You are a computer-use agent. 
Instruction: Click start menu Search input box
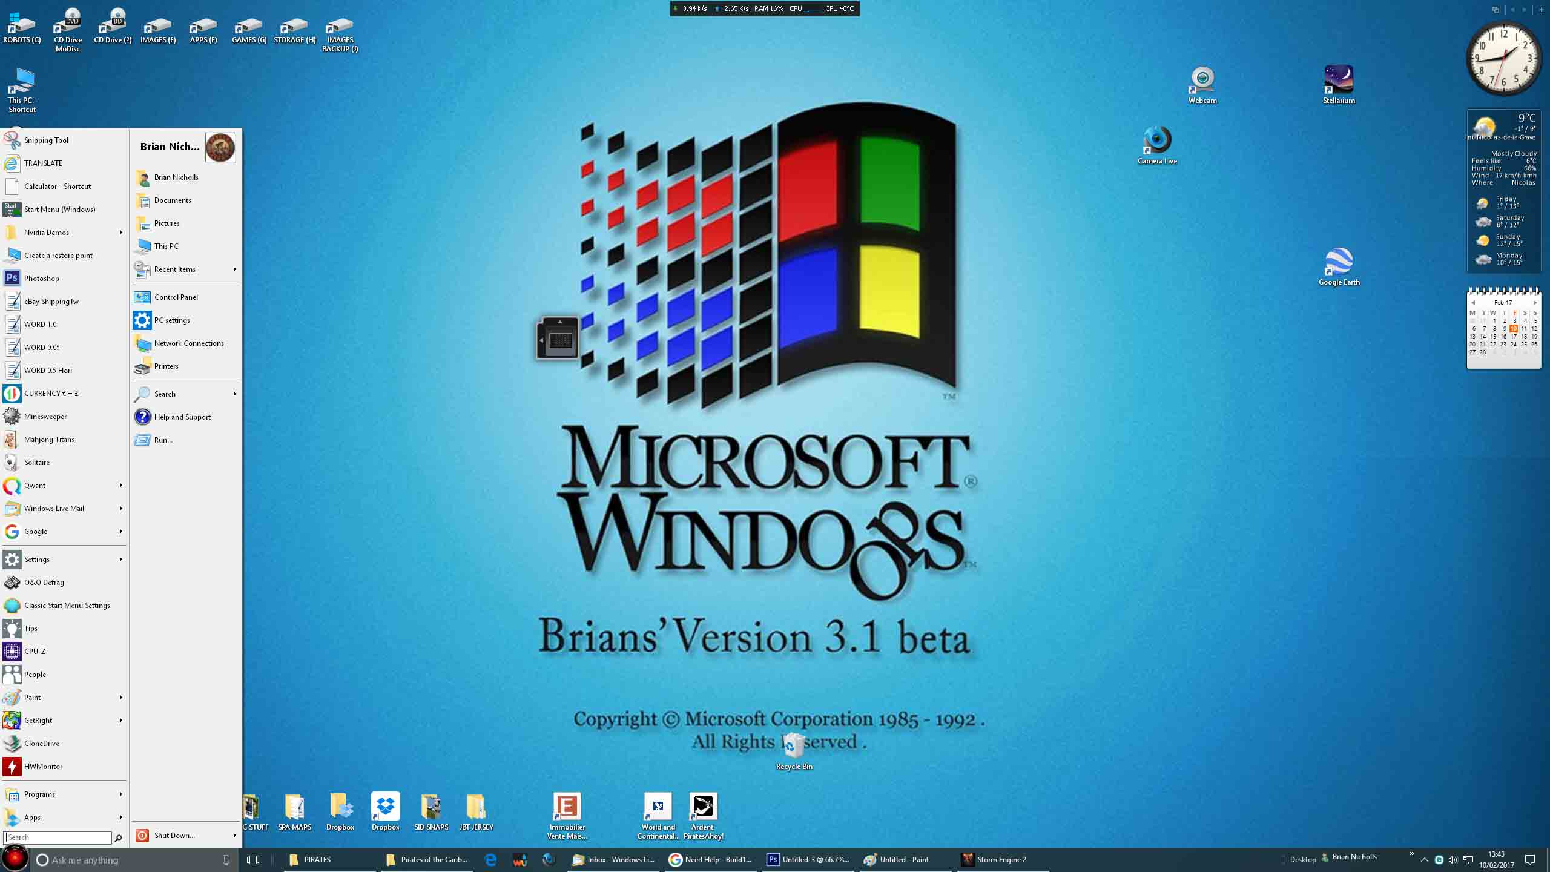[58, 837]
